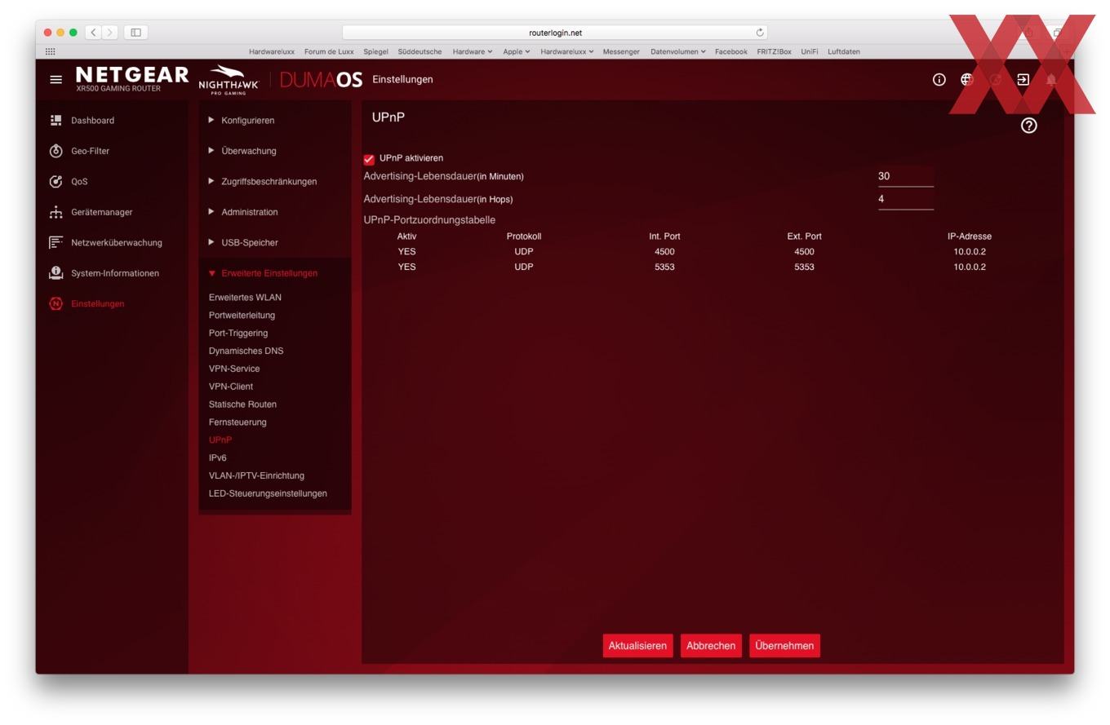Click the Geo-Filter sidebar icon
The image size is (1110, 725).
55,151
